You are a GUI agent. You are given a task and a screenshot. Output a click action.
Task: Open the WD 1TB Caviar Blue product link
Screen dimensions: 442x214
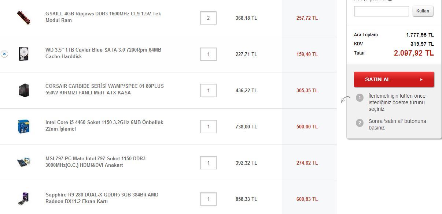tap(103, 53)
